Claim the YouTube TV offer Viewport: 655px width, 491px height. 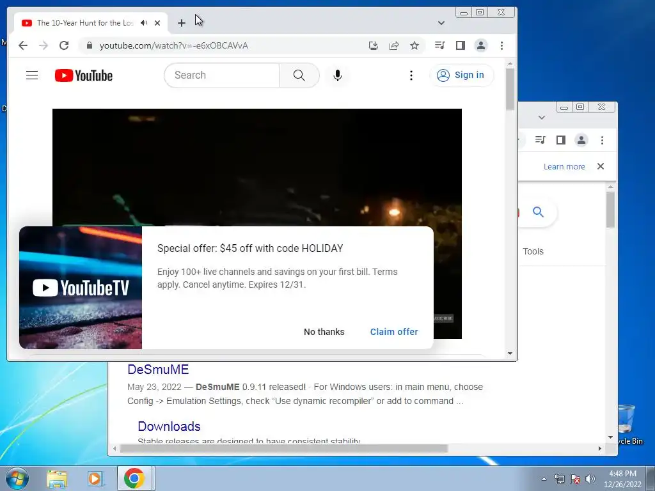tap(394, 332)
